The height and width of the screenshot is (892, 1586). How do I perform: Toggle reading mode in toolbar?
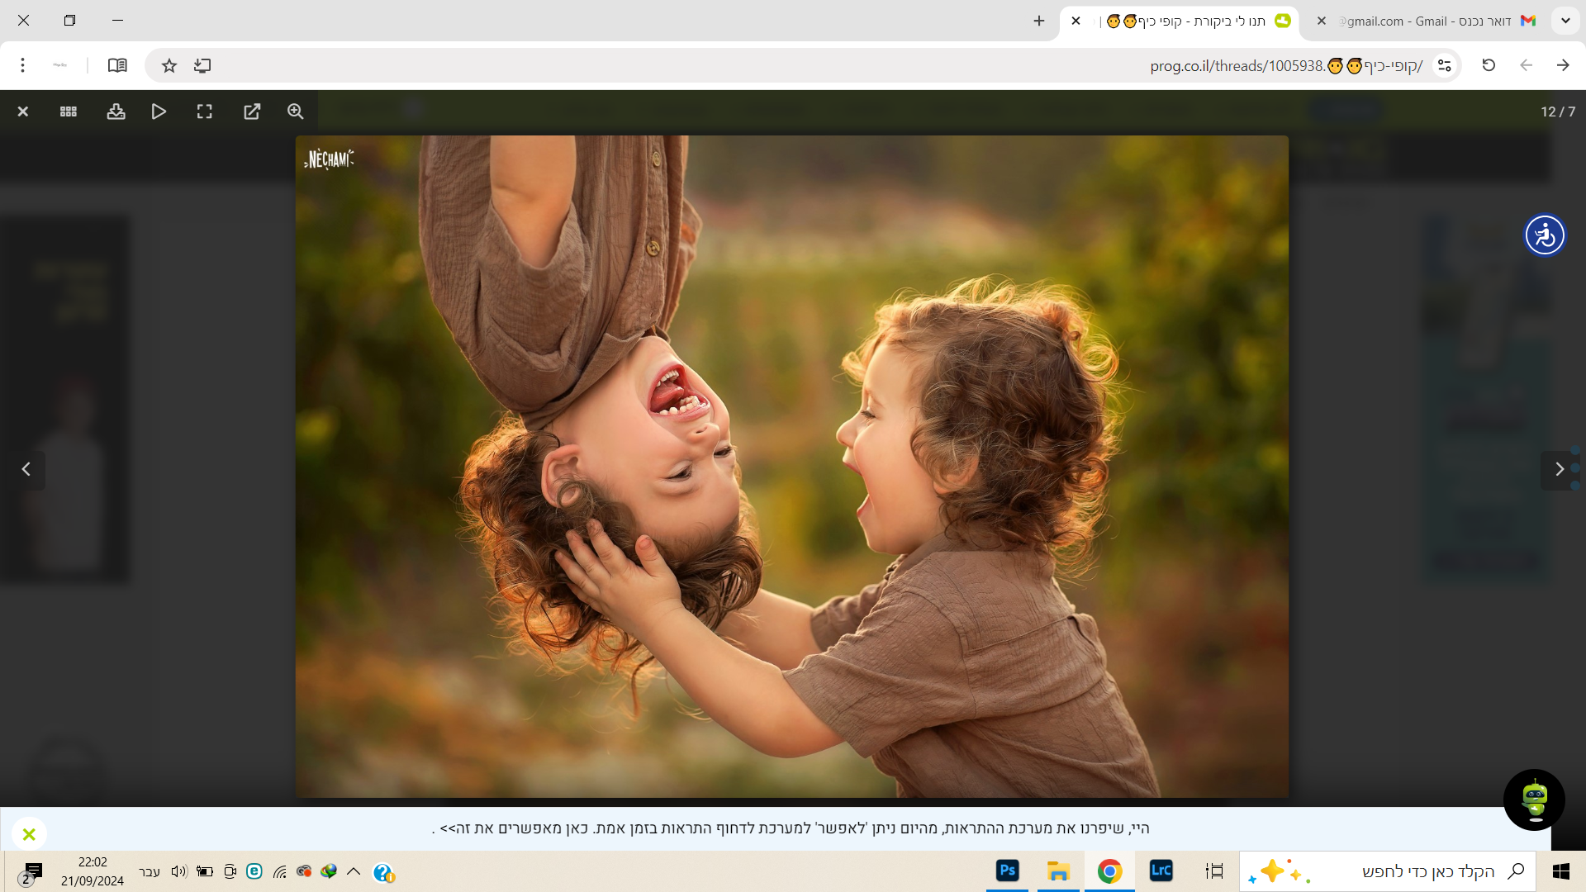click(x=117, y=65)
